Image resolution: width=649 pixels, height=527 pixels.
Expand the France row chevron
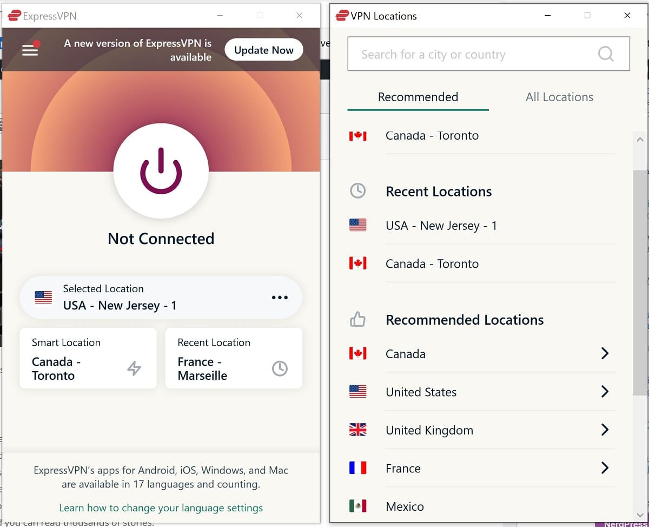[605, 468]
